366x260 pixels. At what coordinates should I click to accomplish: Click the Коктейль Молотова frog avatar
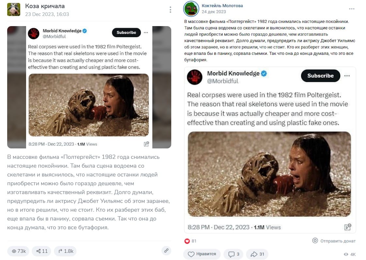(x=191, y=8)
